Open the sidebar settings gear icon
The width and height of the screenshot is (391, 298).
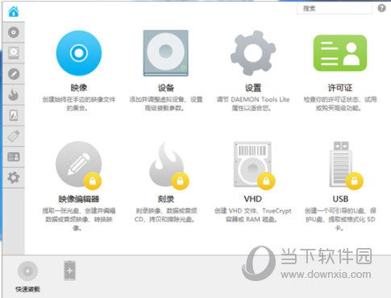point(14,177)
